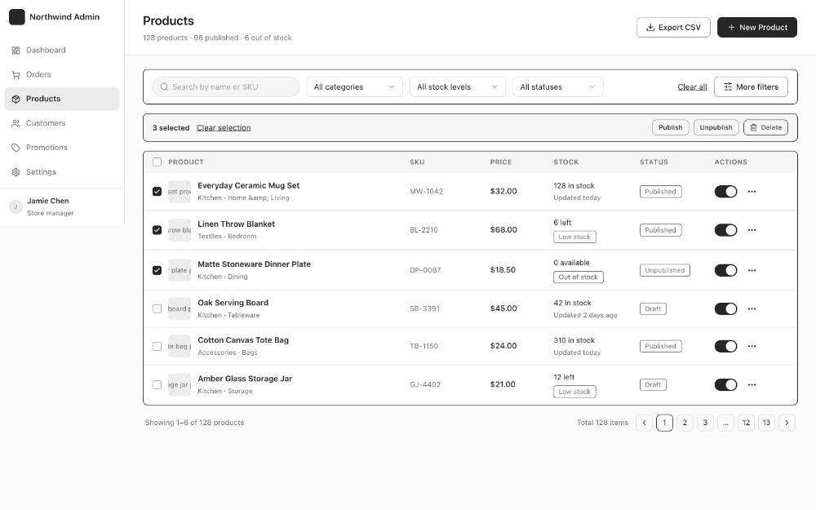This screenshot has width=816, height=510.
Task: Click the Draft badge for Oak Serving Board
Action: pyautogui.click(x=653, y=308)
